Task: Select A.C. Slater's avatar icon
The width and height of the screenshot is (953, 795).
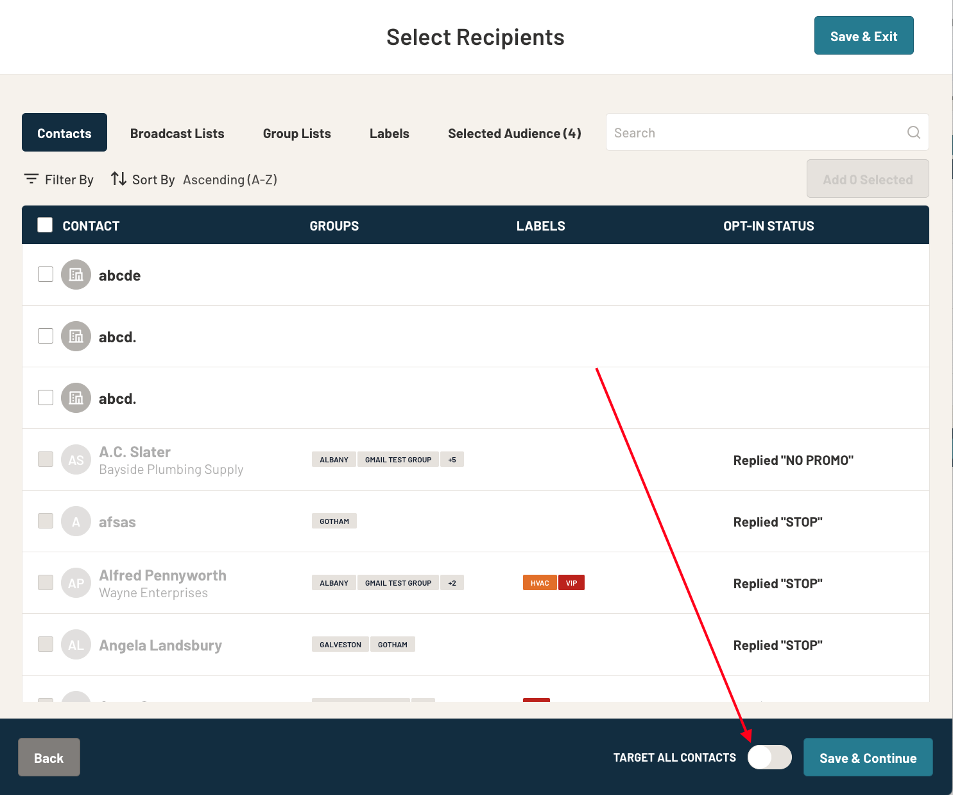Action: coord(75,459)
